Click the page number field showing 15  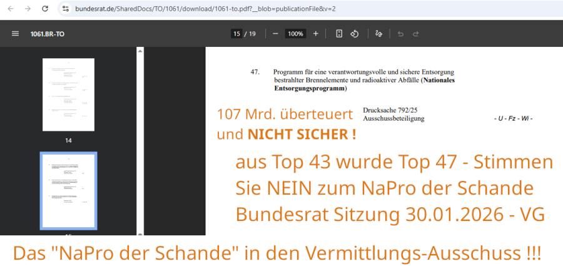click(236, 34)
